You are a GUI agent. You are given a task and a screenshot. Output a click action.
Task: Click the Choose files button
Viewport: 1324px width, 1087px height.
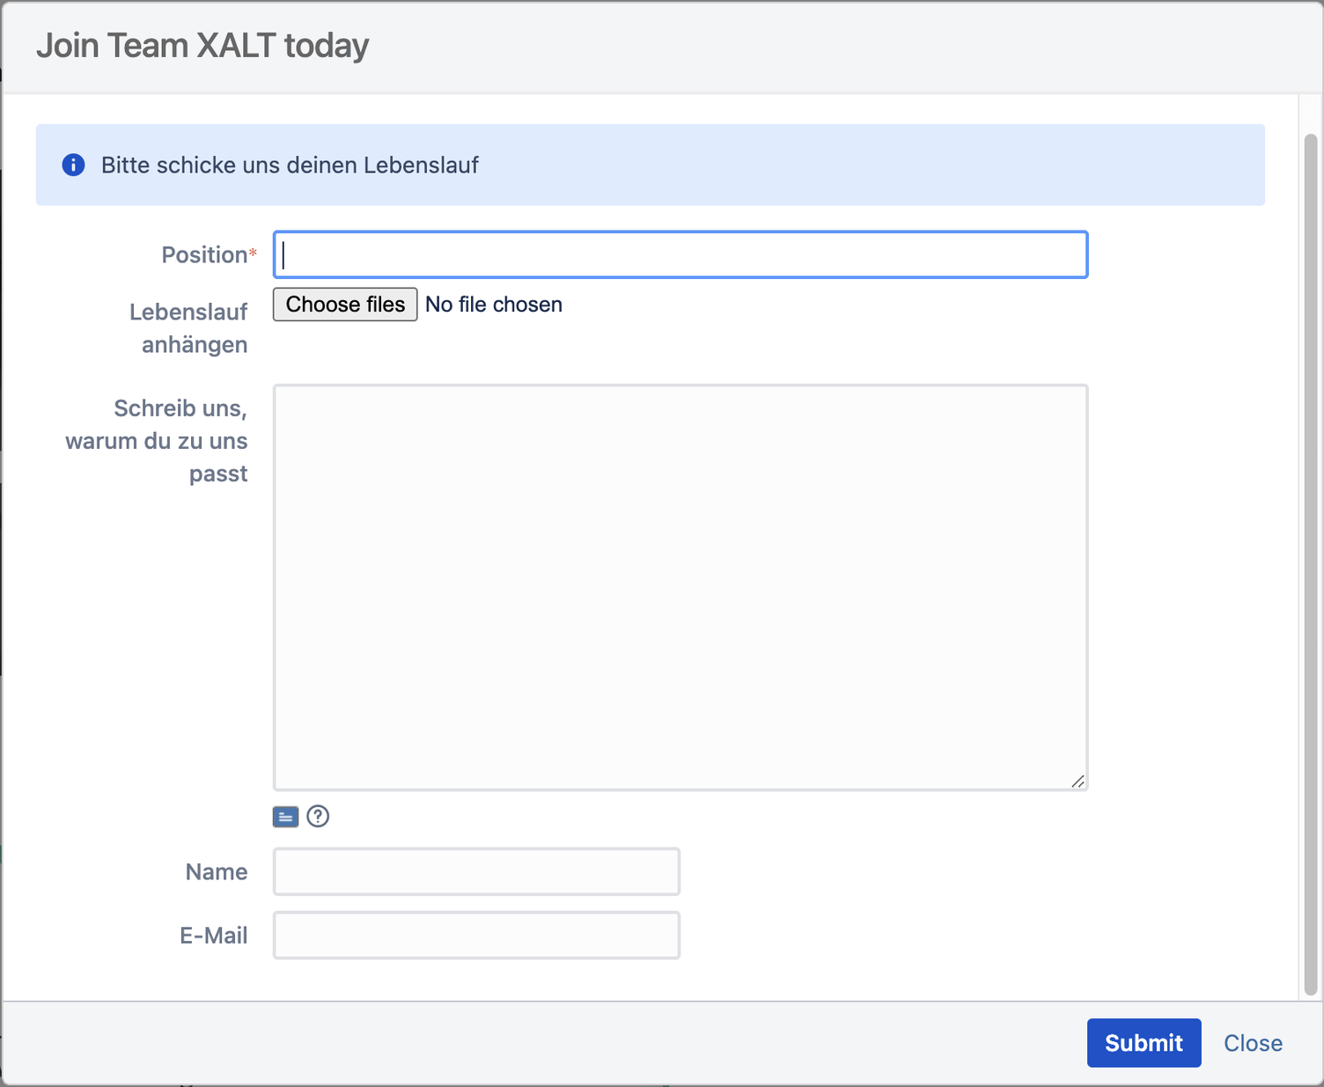(x=345, y=305)
